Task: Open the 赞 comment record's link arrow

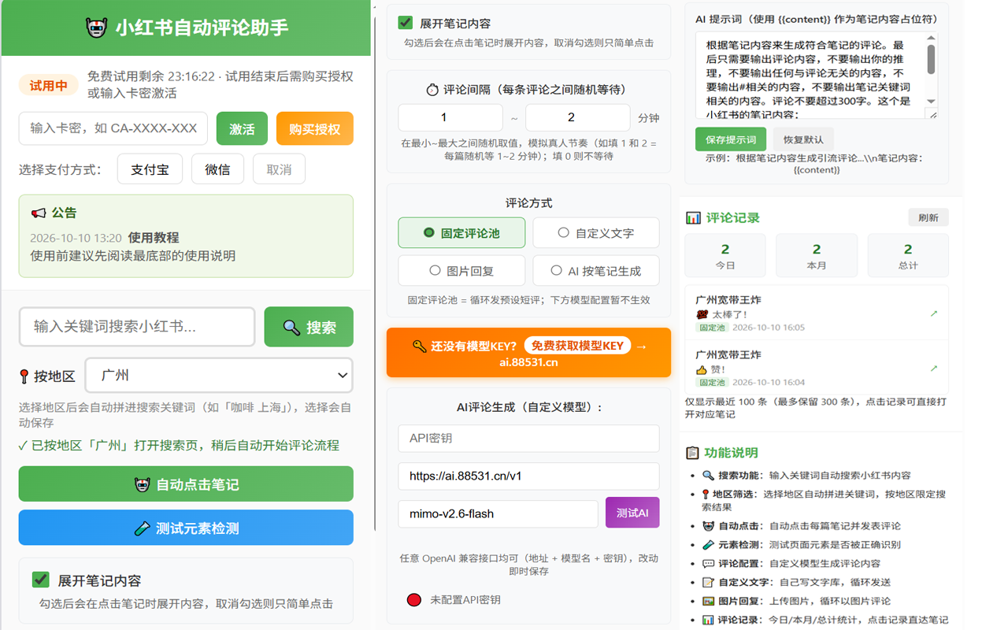Action: [x=934, y=368]
